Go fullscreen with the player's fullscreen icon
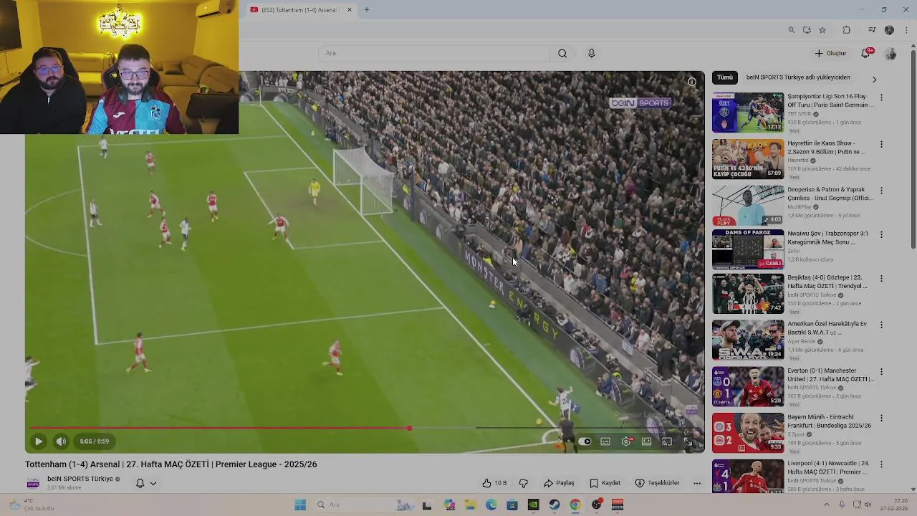917x516 pixels. click(688, 441)
